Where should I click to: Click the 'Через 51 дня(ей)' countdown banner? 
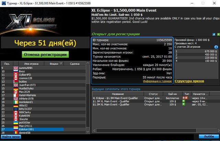45,43
